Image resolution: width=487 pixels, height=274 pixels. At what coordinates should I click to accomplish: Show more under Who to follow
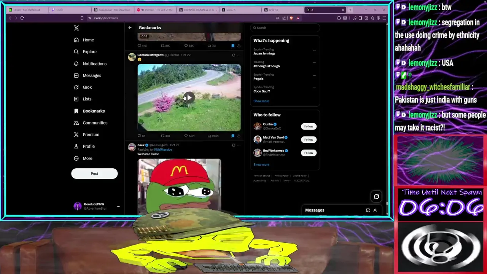[x=261, y=165]
